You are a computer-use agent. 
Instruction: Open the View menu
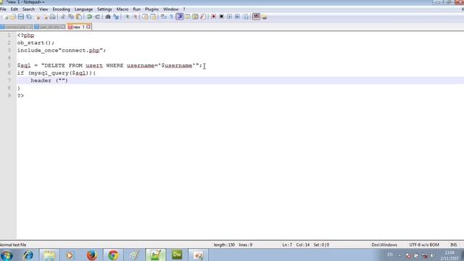[x=43, y=9]
